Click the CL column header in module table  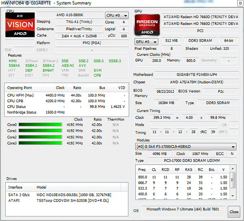click(x=154, y=169)
